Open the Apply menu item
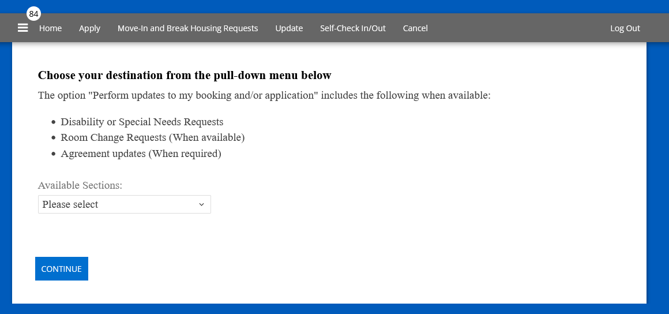The image size is (669, 314). [89, 28]
